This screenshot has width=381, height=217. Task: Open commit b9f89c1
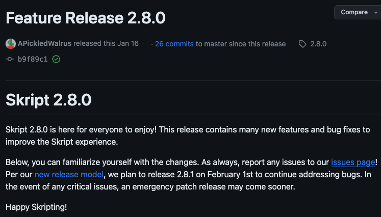point(33,59)
